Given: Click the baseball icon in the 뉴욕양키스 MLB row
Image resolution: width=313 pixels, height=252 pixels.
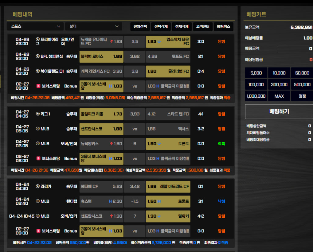Looking at the screenshot, I should [38, 144].
